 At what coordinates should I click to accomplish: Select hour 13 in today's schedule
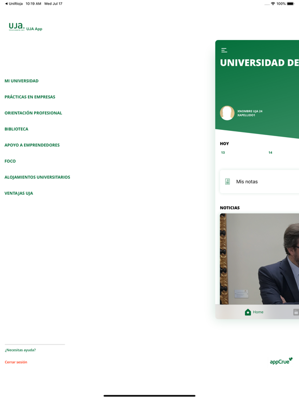pos(223,152)
